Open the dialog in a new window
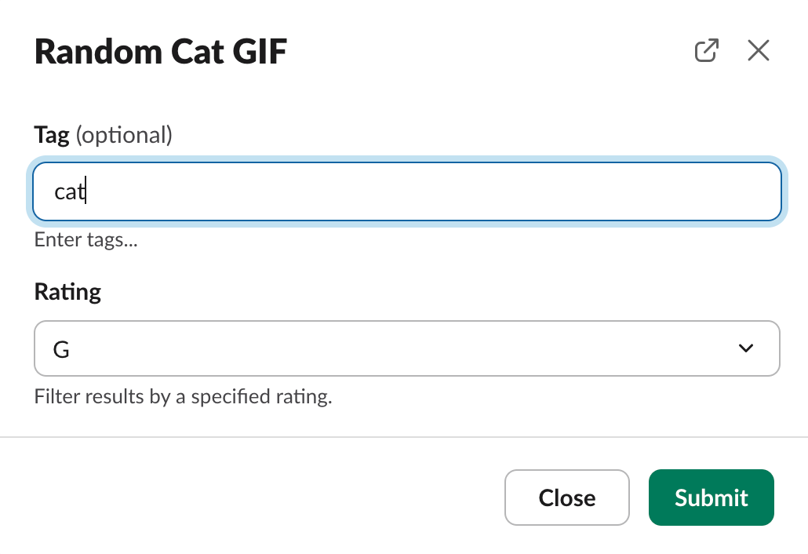 click(x=707, y=51)
